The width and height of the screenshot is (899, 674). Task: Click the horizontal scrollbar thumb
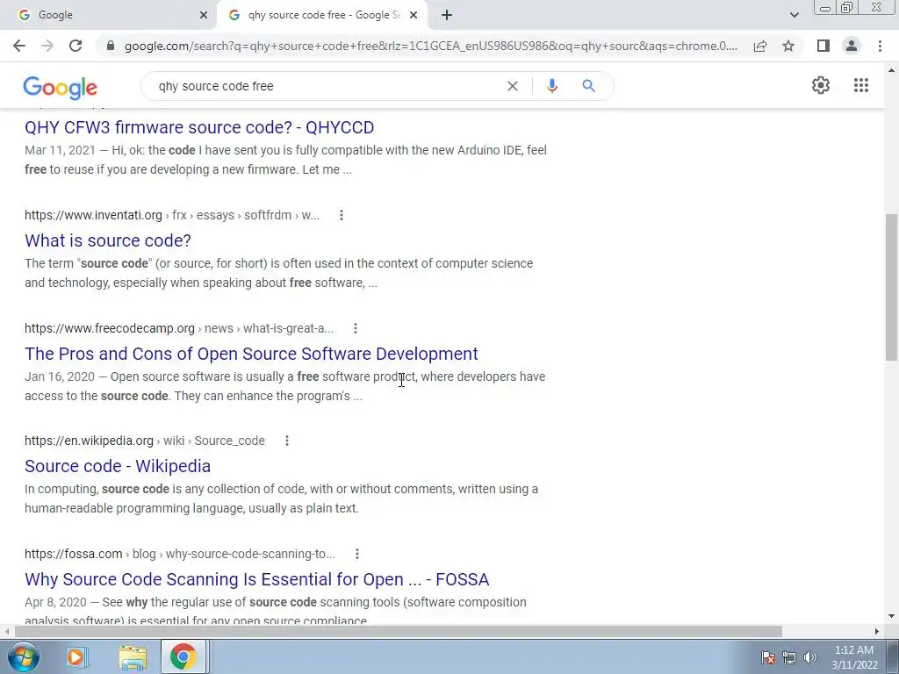398,632
